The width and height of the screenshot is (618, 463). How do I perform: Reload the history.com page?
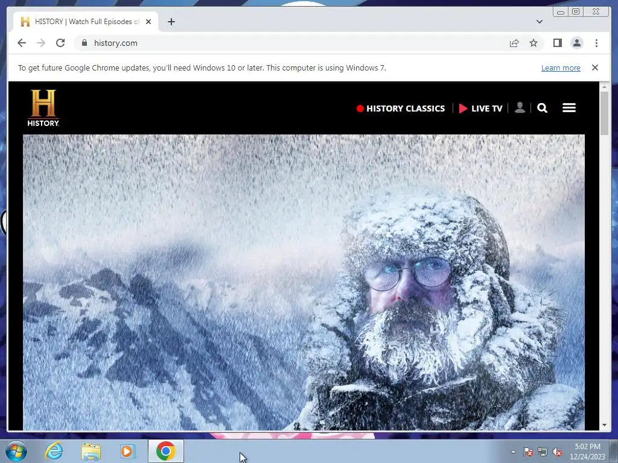(60, 43)
